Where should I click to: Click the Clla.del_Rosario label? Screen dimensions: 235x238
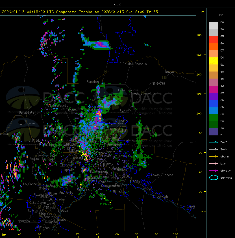(x=133, y=64)
